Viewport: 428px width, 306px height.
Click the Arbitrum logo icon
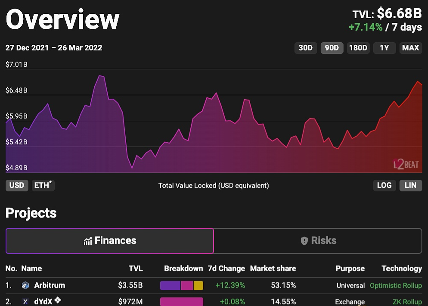coord(25,285)
